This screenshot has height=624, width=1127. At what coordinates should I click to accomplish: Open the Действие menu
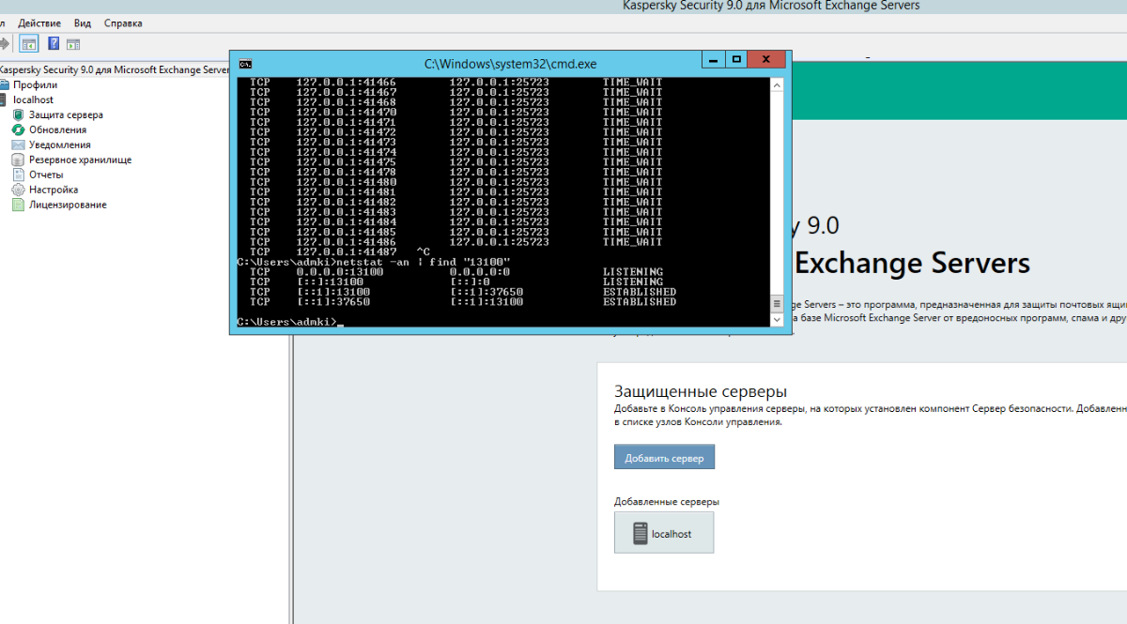(x=39, y=23)
